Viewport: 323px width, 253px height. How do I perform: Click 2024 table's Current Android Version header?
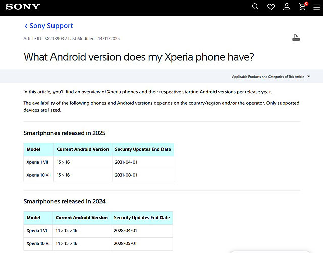[x=82, y=218]
